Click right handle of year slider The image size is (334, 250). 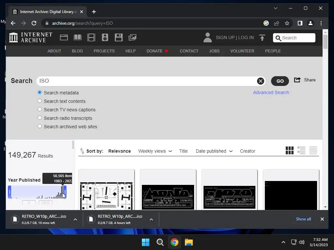[x=65, y=192]
